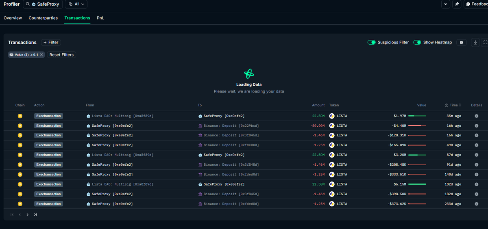Open details icon for the $6.15M row

coord(476,184)
